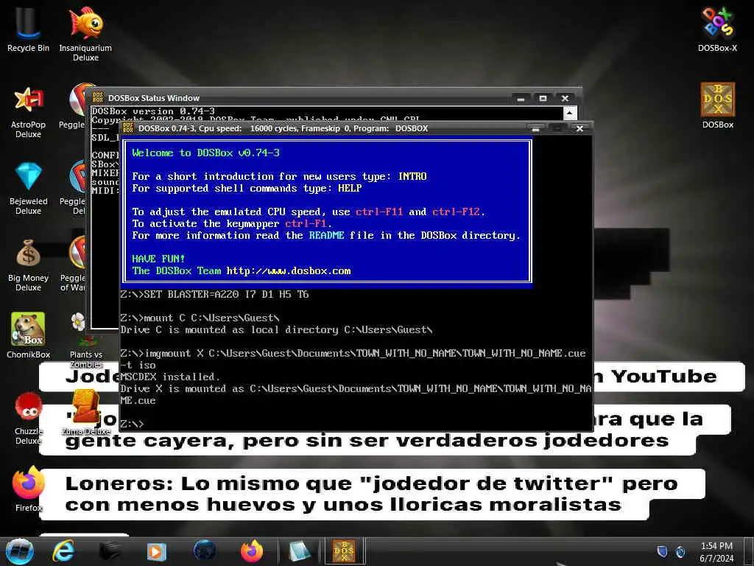Select the AstroPop Deluxe desktop icon
This screenshot has height=566, width=754.
[28, 112]
